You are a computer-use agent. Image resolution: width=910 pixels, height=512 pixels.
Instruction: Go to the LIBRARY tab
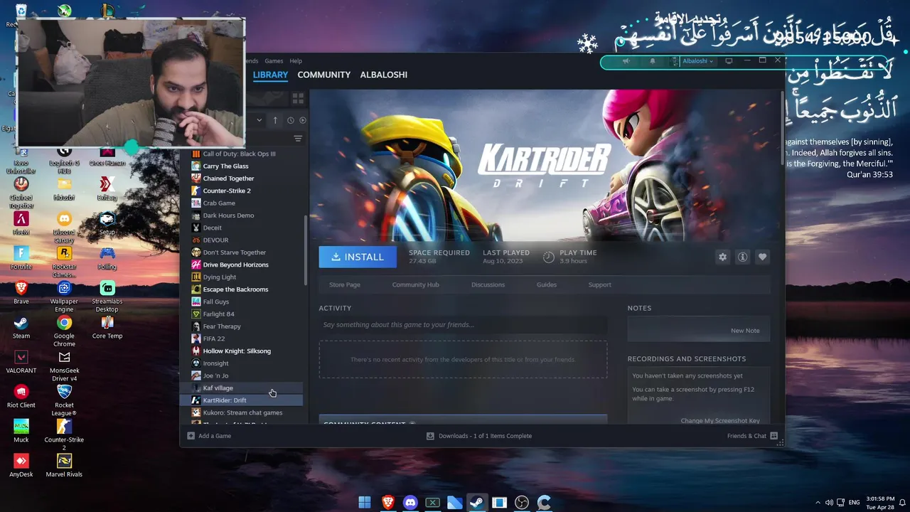[x=270, y=75]
